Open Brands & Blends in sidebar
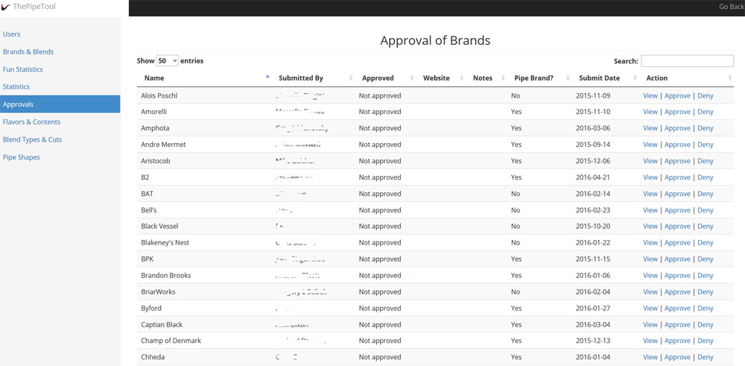Screen dimensions: 745x366 [28, 52]
